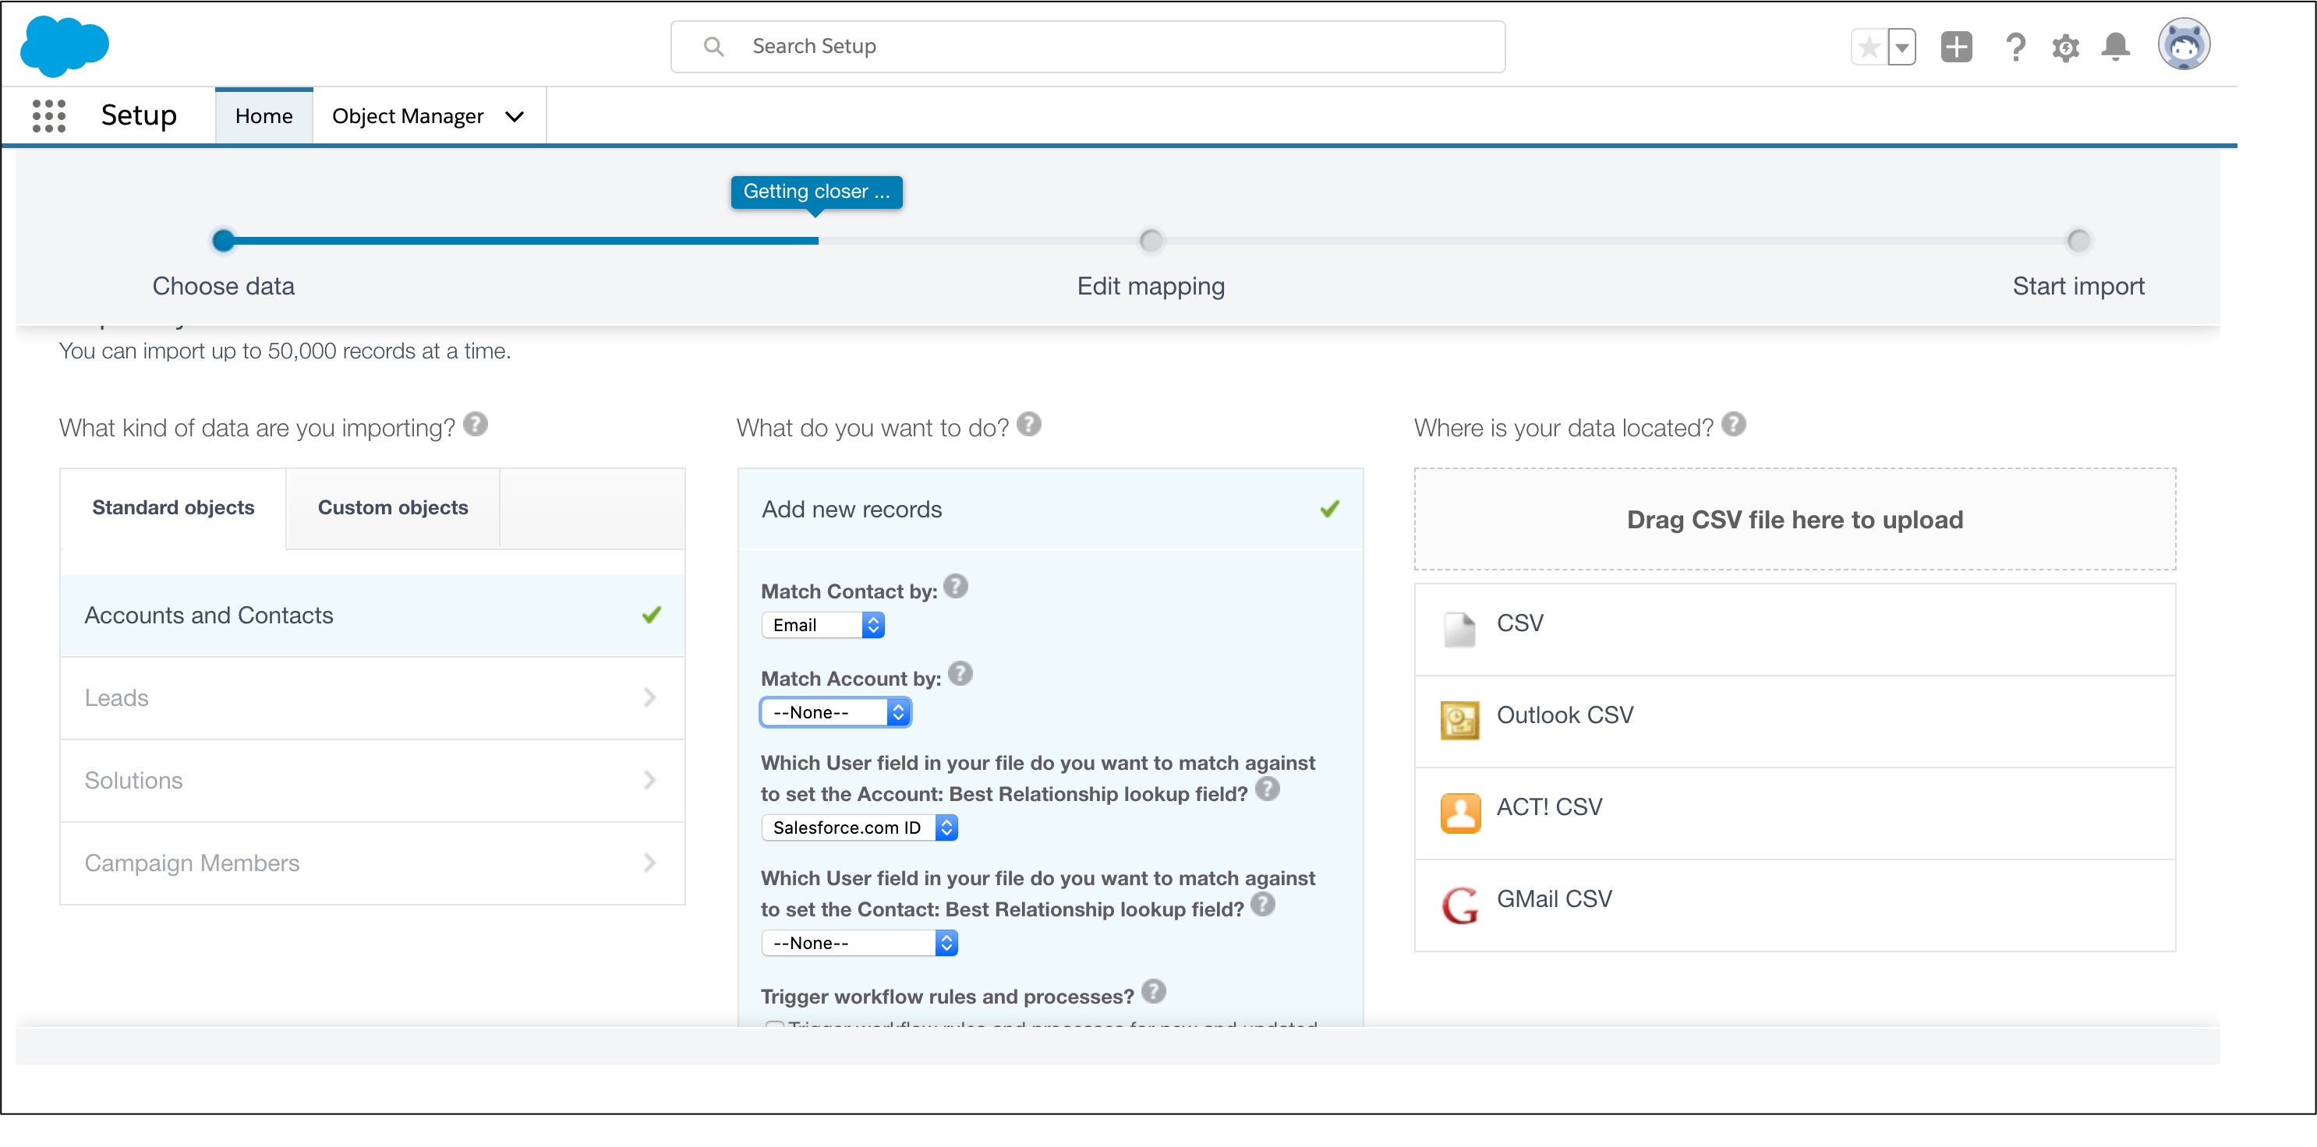
Task: Pick the GMail CSV data source
Action: click(1553, 898)
